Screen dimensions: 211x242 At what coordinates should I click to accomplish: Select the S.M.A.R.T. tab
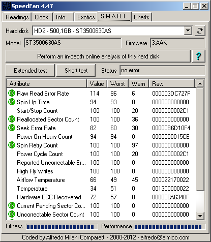114,16
